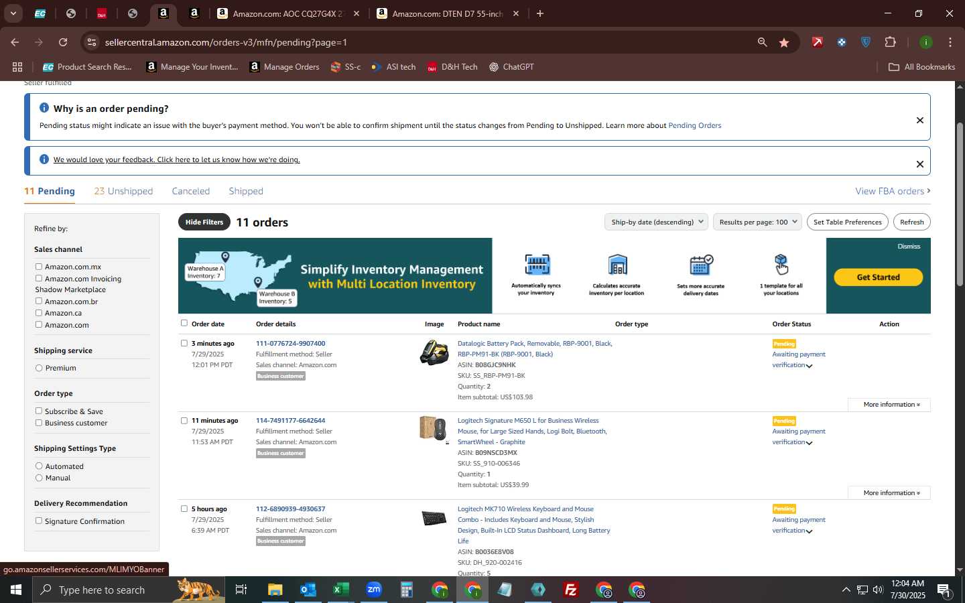
Task: Open File Explorer from taskbar
Action: 275,590
